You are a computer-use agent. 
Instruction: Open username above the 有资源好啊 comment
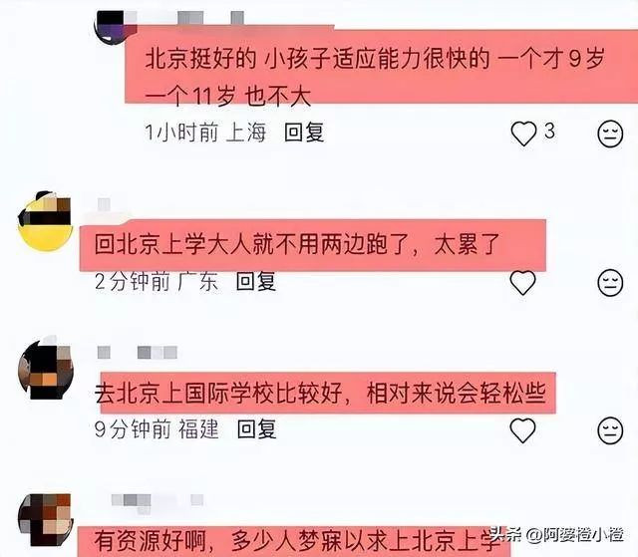point(158,500)
